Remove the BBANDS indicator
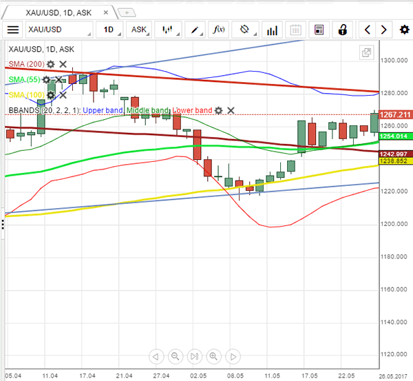This screenshot has width=413, height=381. click(231, 110)
